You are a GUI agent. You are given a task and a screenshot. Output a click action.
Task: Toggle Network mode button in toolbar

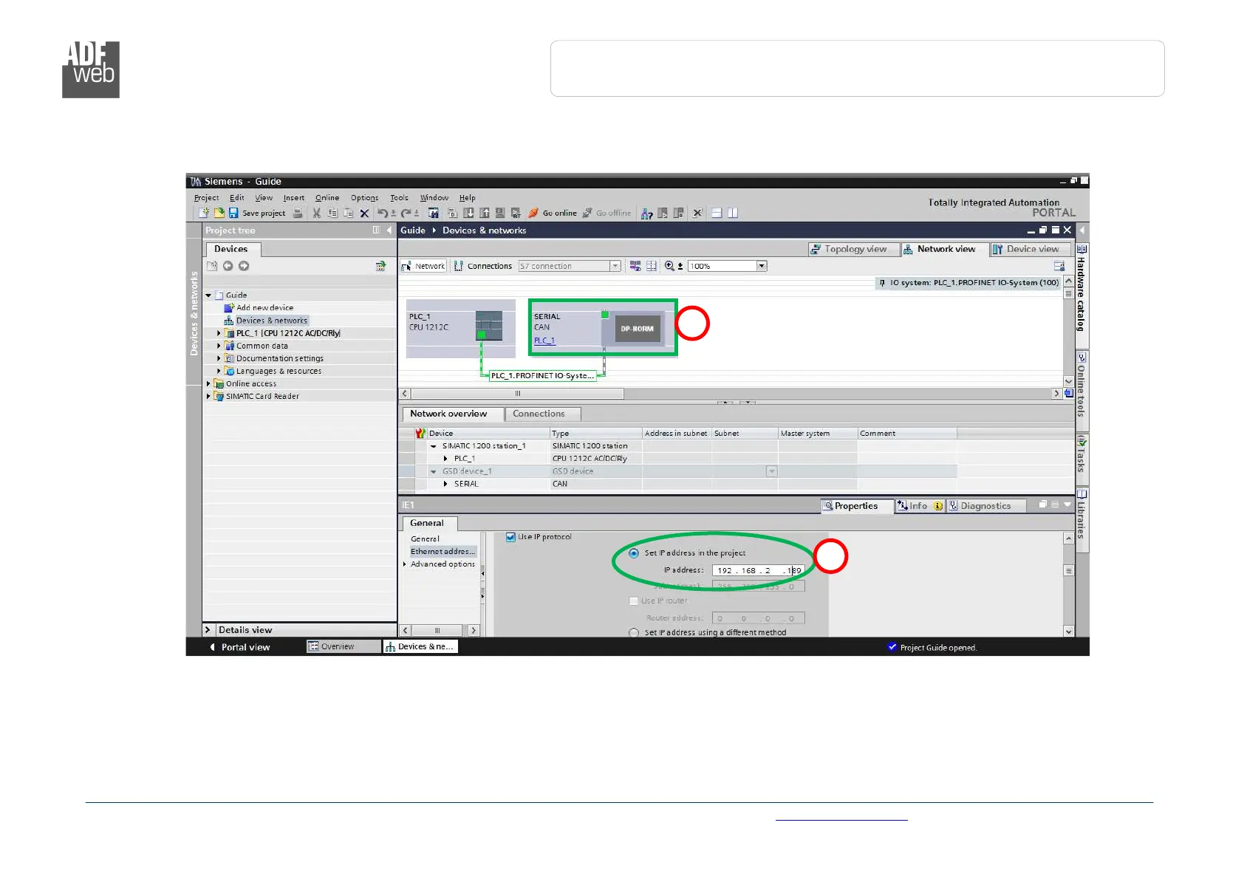pos(423,266)
